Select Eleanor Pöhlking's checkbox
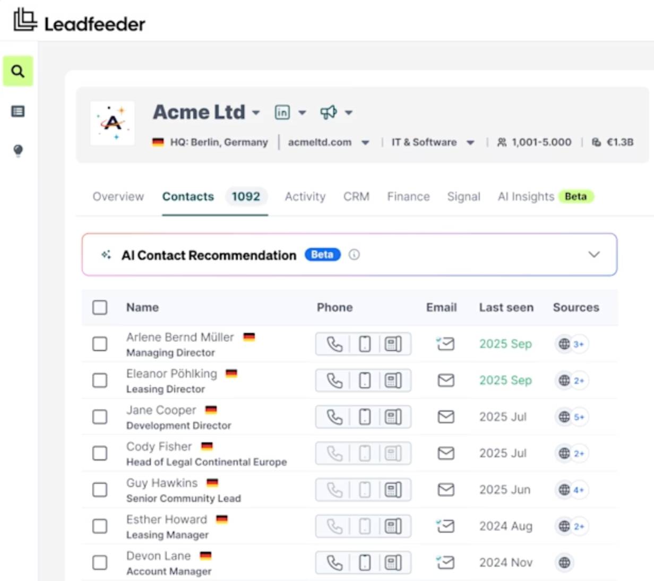654x581 pixels. tap(100, 381)
